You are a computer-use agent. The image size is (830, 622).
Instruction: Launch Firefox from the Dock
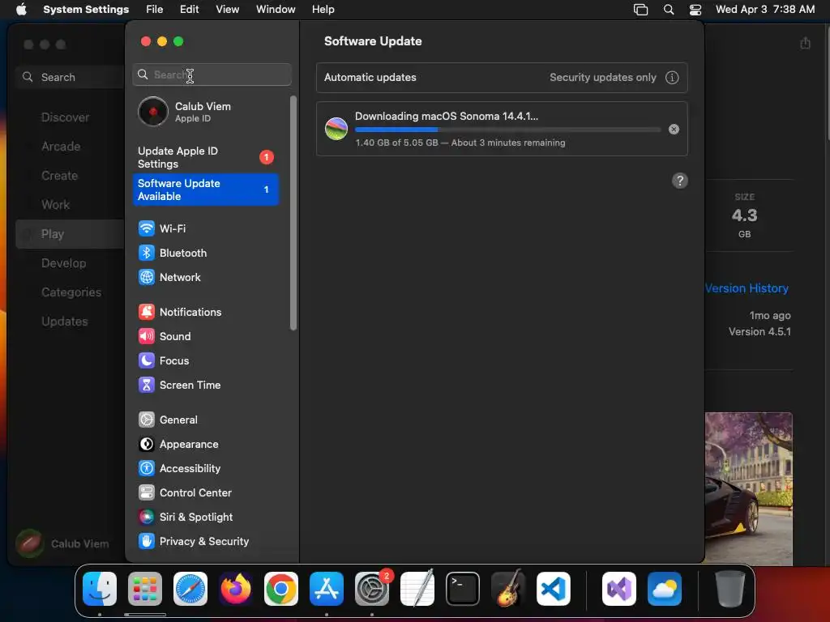pyautogui.click(x=236, y=589)
